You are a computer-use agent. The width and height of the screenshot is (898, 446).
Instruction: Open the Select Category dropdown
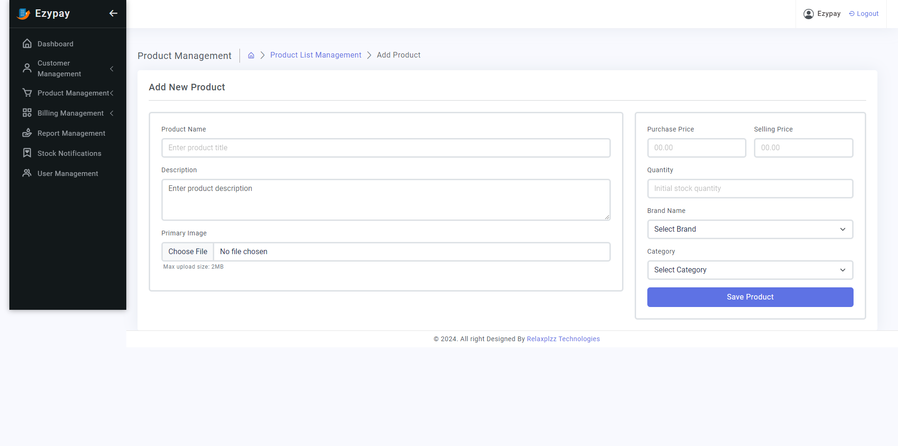(750, 270)
